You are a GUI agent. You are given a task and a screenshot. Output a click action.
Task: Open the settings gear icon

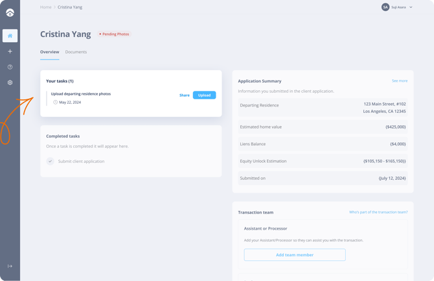(x=10, y=82)
